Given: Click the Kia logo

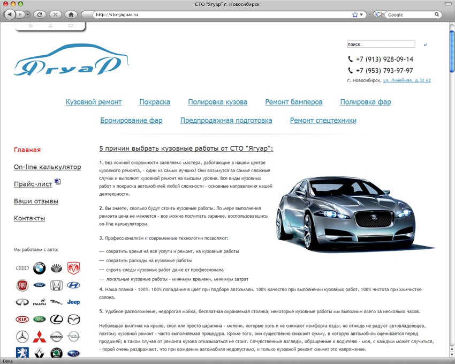Looking at the screenshot, I should pyautogui.click(x=22, y=320).
